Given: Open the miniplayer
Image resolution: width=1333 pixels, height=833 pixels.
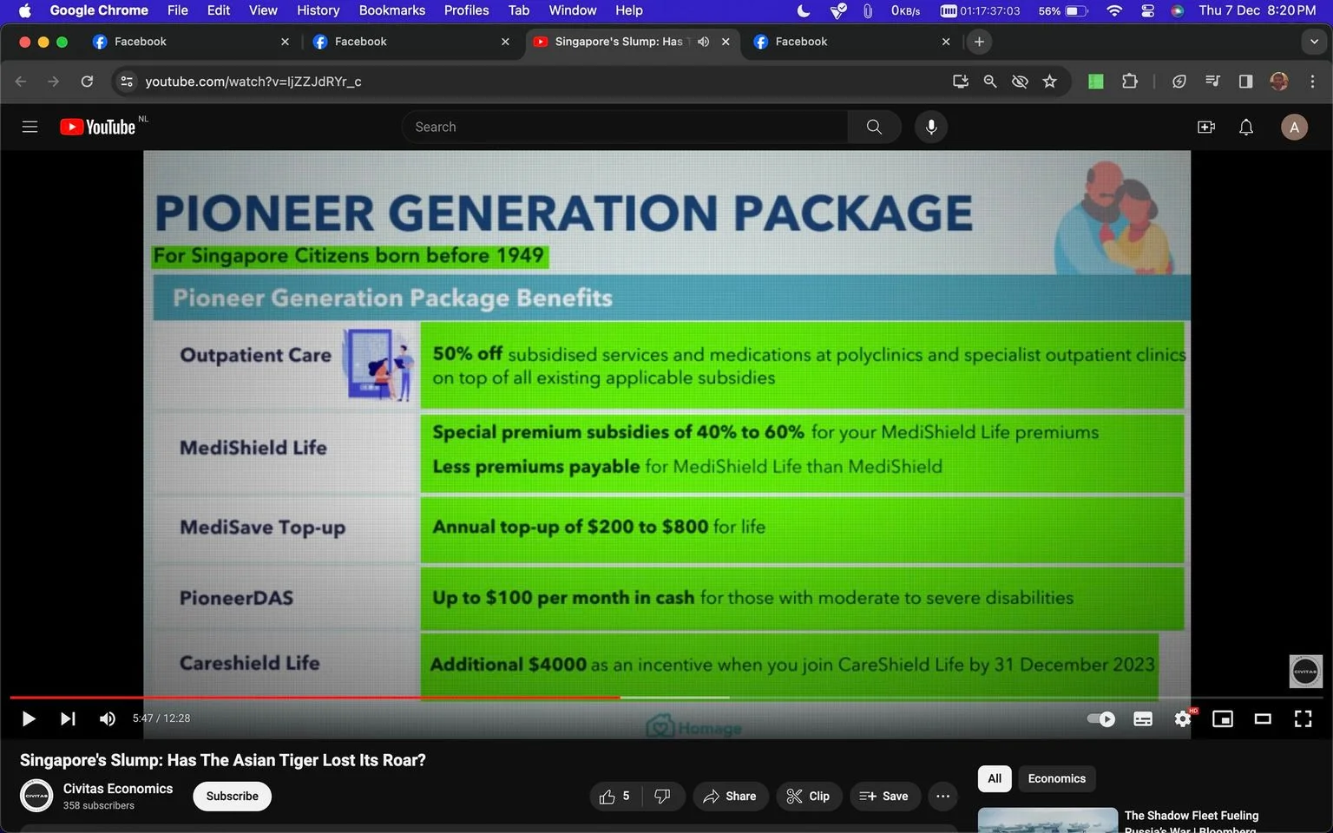Looking at the screenshot, I should (x=1223, y=718).
